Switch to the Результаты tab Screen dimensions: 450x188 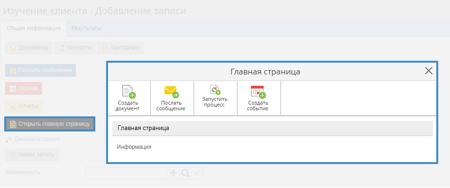pyautogui.click(x=86, y=28)
